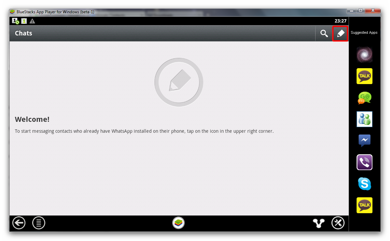Click the warning triangle status icon
This screenshot has width=390, height=241.
pos(32,21)
